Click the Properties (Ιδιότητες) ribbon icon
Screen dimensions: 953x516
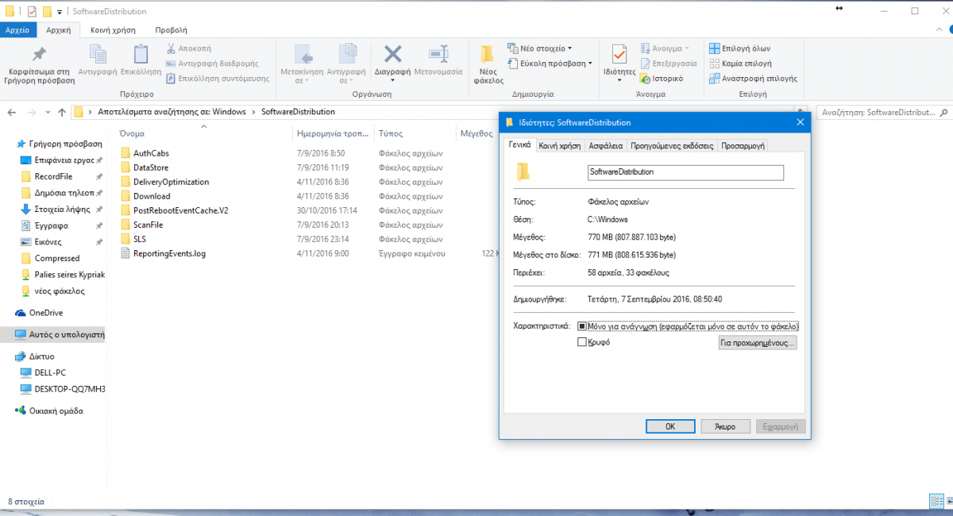[619, 55]
